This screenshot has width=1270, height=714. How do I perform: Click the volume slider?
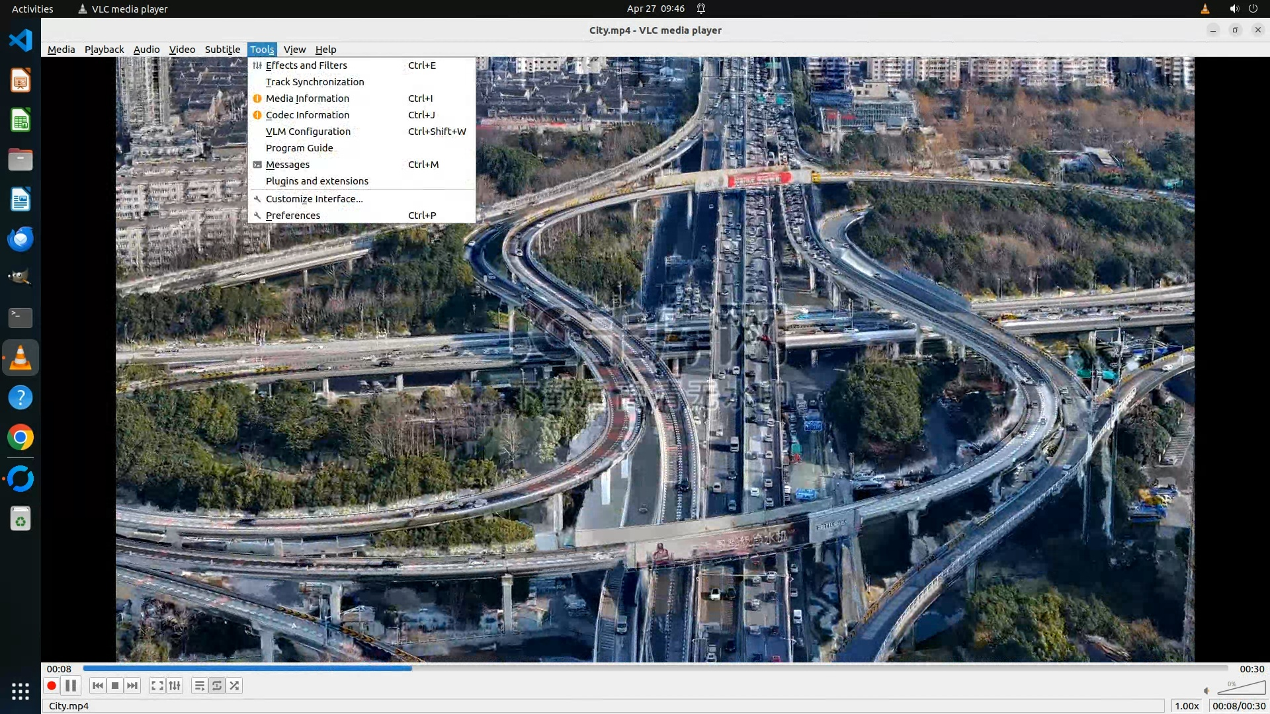click(x=1244, y=688)
